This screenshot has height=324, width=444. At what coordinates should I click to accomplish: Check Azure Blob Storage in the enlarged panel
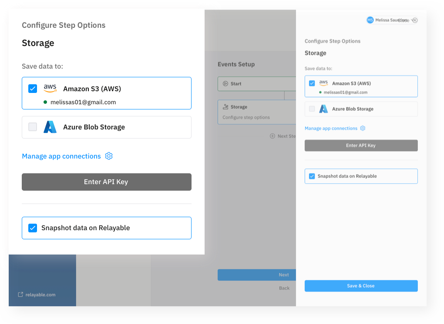tap(33, 127)
